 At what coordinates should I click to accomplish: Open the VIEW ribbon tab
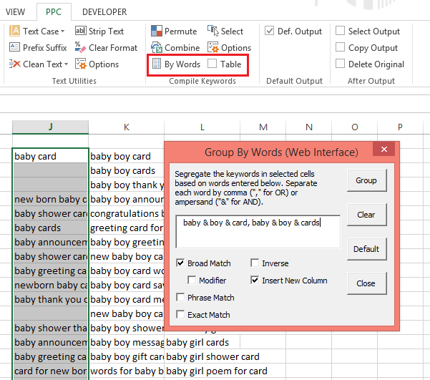coord(15,12)
